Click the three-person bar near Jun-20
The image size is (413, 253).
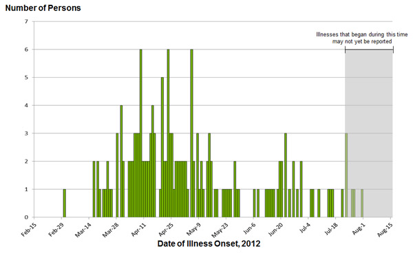pyautogui.click(x=286, y=175)
